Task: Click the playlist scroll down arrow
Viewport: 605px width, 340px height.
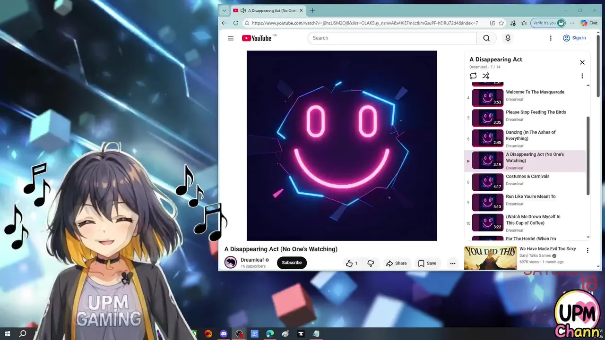Action: [588, 237]
